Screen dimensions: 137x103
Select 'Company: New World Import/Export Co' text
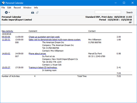60,59
